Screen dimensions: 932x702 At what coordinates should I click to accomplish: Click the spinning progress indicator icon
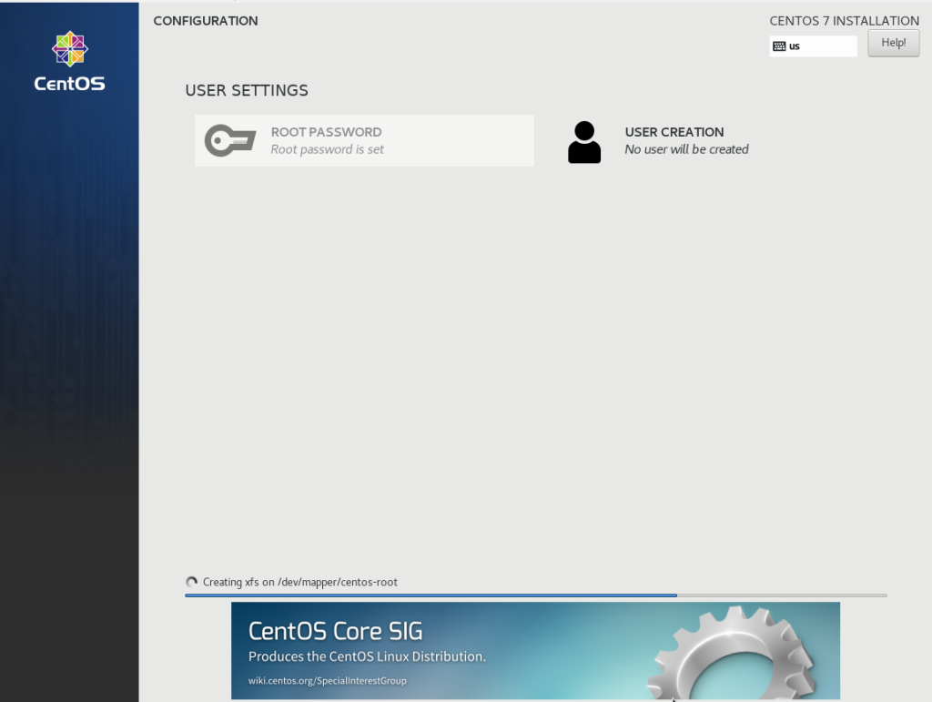[191, 582]
